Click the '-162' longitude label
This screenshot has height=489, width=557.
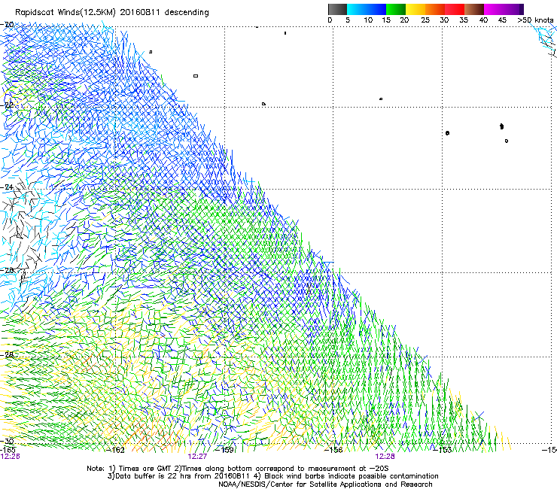click(x=116, y=450)
